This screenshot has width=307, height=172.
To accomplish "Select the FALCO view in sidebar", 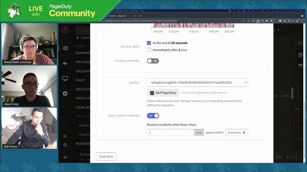I will pyautogui.click(x=80, y=80).
